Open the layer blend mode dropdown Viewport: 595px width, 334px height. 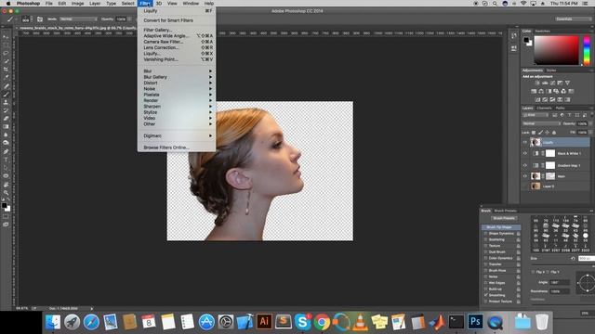(541, 123)
